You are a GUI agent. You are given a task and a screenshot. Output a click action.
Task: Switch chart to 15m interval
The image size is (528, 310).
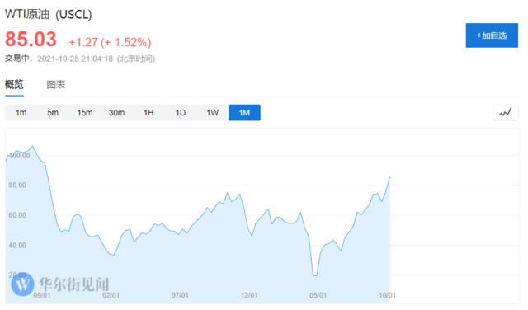(84, 113)
